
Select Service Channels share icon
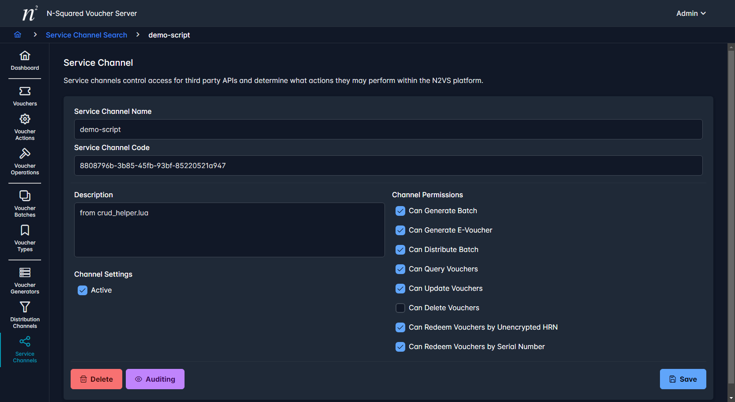pos(25,342)
